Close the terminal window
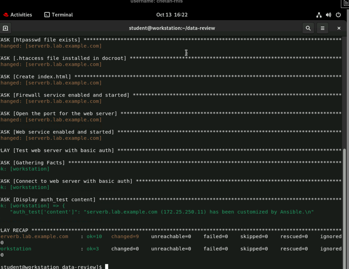 pos(339,28)
